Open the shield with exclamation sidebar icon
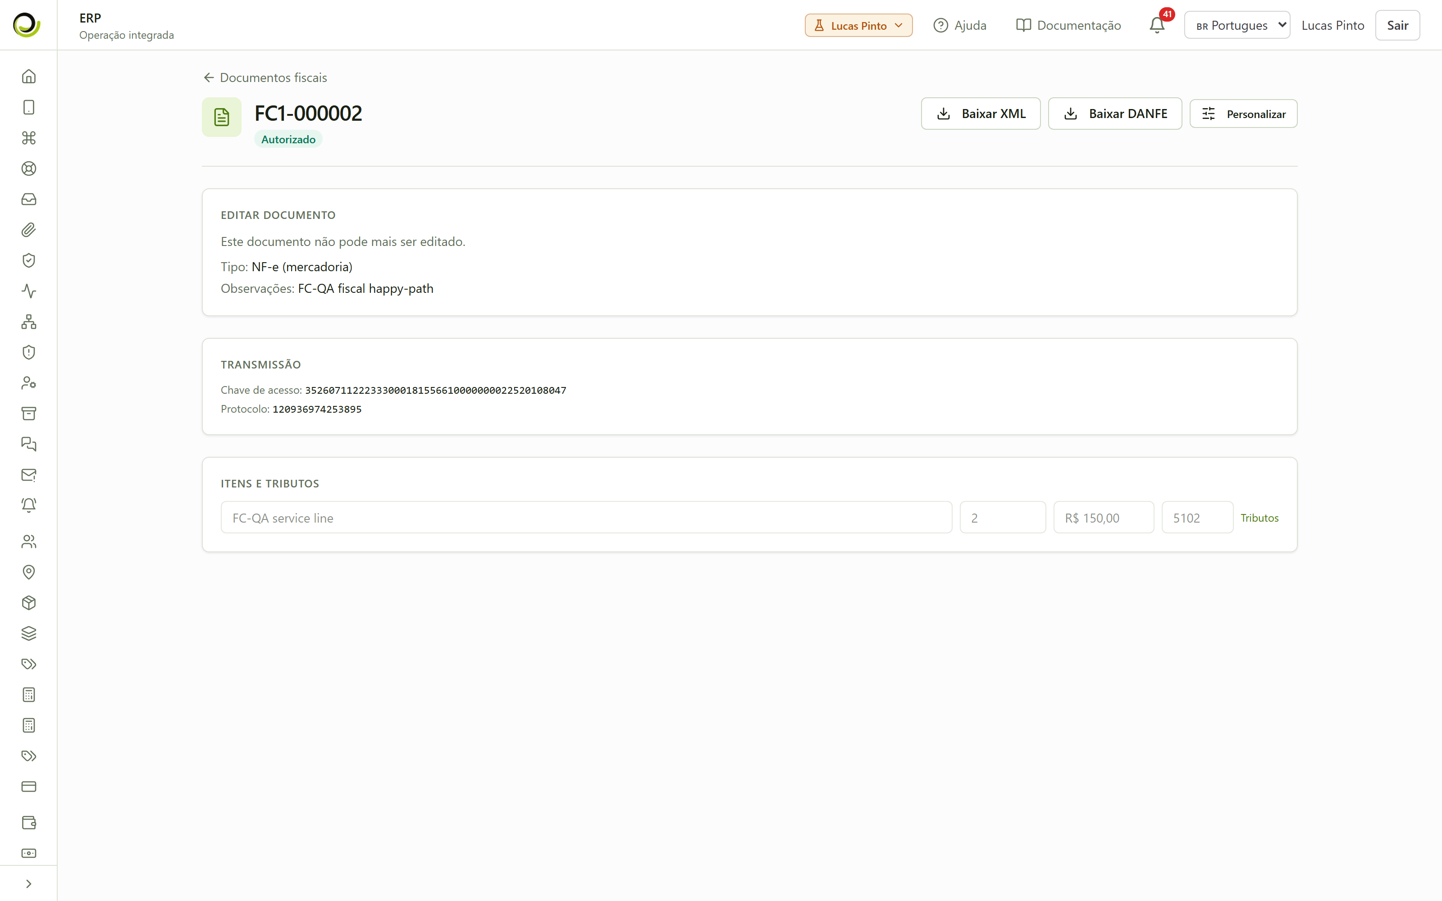 point(28,352)
